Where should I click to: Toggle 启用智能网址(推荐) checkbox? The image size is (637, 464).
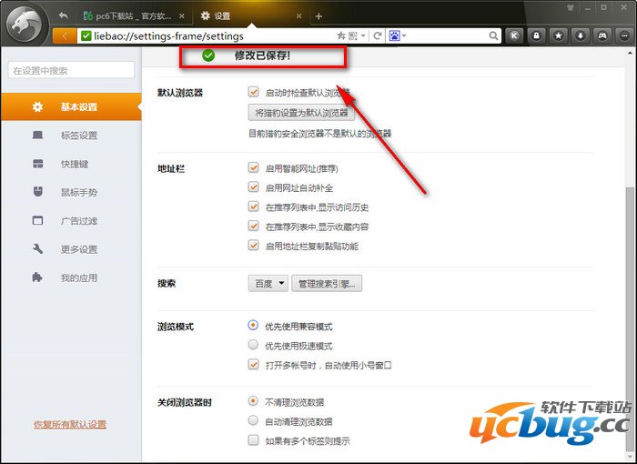pyautogui.click(x=253, y=168)
